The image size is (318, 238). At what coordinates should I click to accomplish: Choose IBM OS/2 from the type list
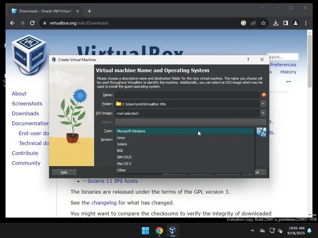click(185, 157)
